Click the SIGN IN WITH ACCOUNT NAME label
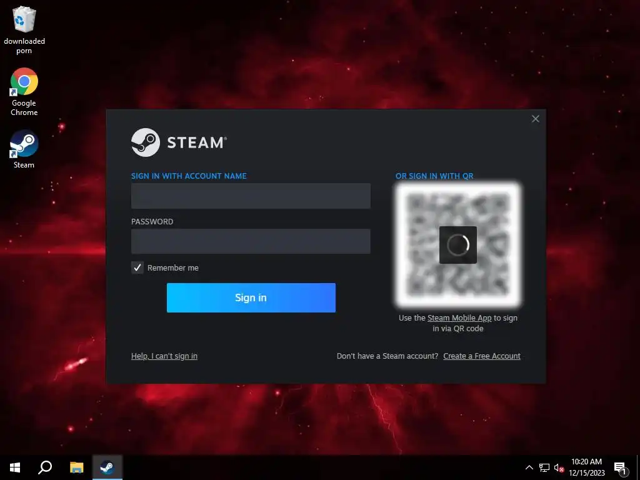 (189, 176)
